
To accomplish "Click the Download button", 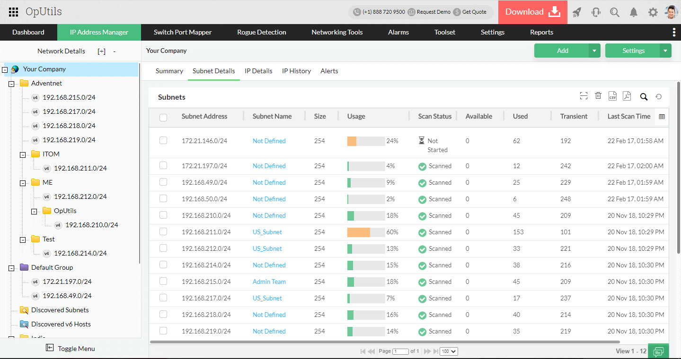I will [x=533, y=12].
